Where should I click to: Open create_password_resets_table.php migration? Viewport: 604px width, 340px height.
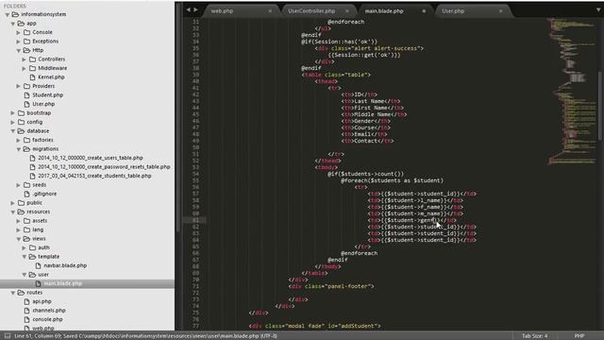[x=104, y=167]
